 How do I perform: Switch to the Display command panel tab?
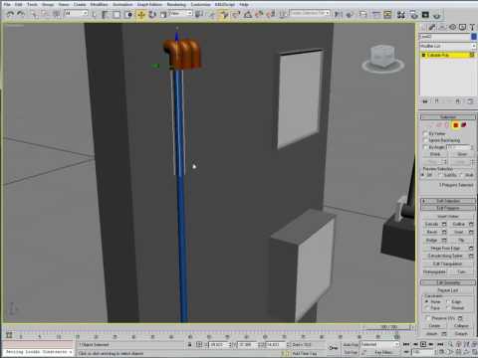click(x=462, y=27)
